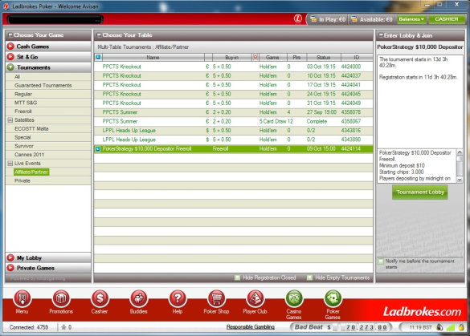Viewport: 470px width, 336px height.
Task: Click the Tournament Lobby button
Action: pos(420,192)
